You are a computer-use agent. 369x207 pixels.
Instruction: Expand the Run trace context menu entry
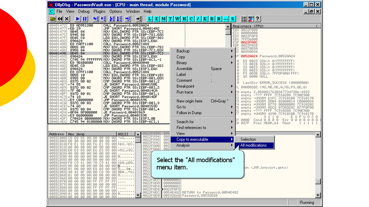click(203, 92)
